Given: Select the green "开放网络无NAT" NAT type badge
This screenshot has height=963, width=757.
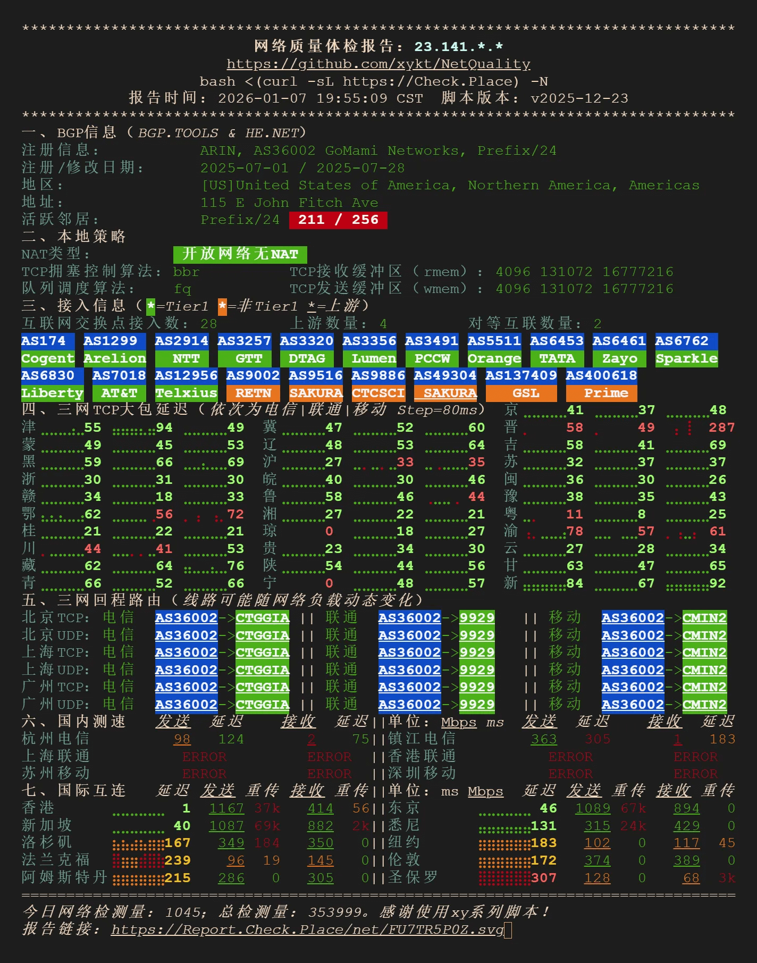Looking at the screenshot, I should click(240, 254).
